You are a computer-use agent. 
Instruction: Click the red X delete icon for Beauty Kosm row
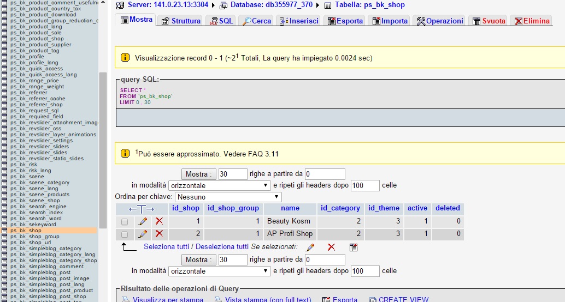point(159,221)
